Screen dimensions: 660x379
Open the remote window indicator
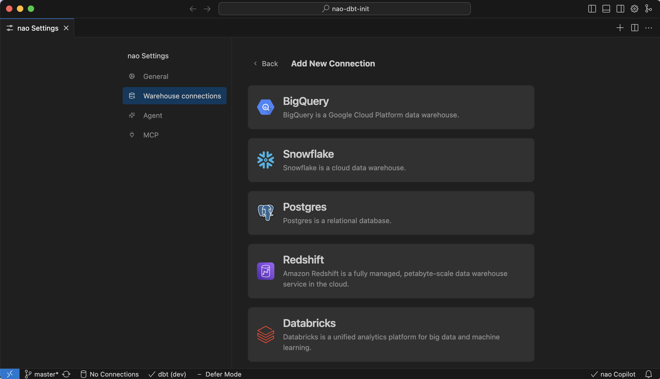pyautogui.click(x=10, y=374)
